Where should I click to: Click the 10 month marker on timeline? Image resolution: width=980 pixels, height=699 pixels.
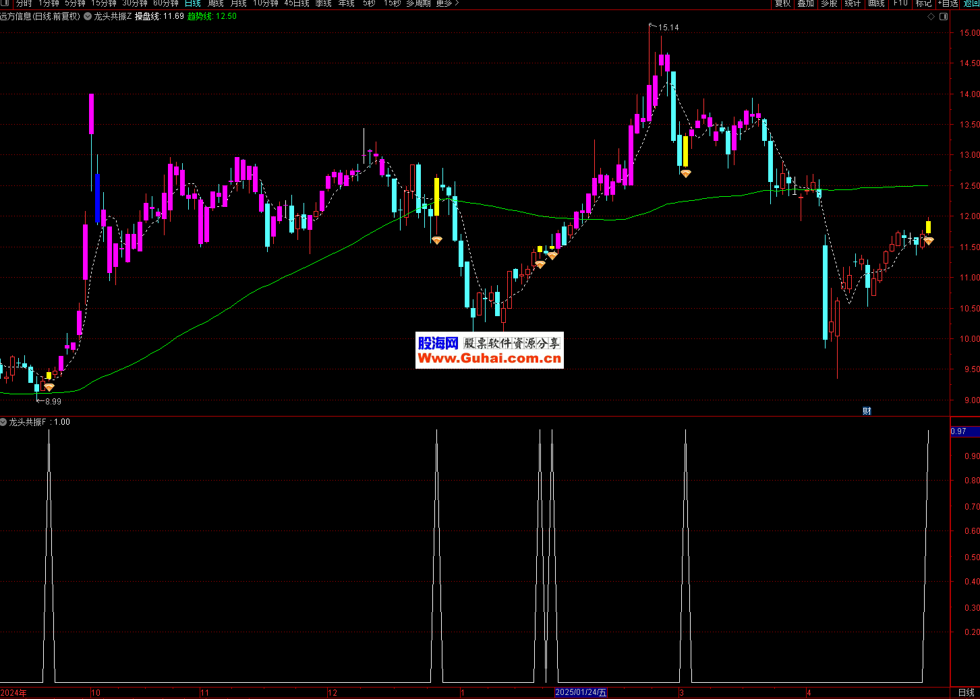point(95,692)
